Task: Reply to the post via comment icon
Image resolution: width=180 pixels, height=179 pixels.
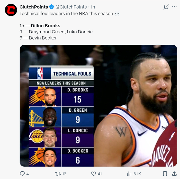Action: tap(22, 174)
